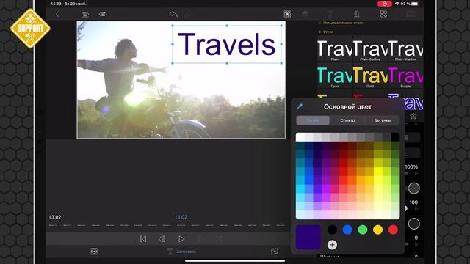Screen dimensions: 470x264
Task: Apply the Plain-Shadow text style
Action: coord(405,49)
